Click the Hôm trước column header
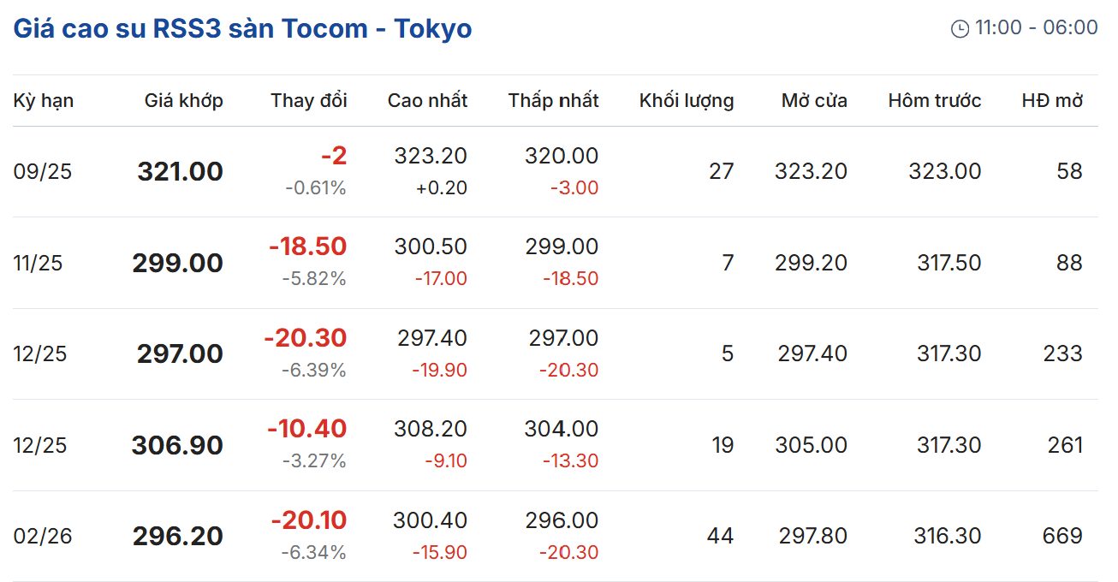 point(934,100)
